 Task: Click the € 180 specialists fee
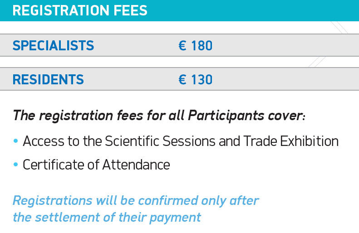point(195,45)
